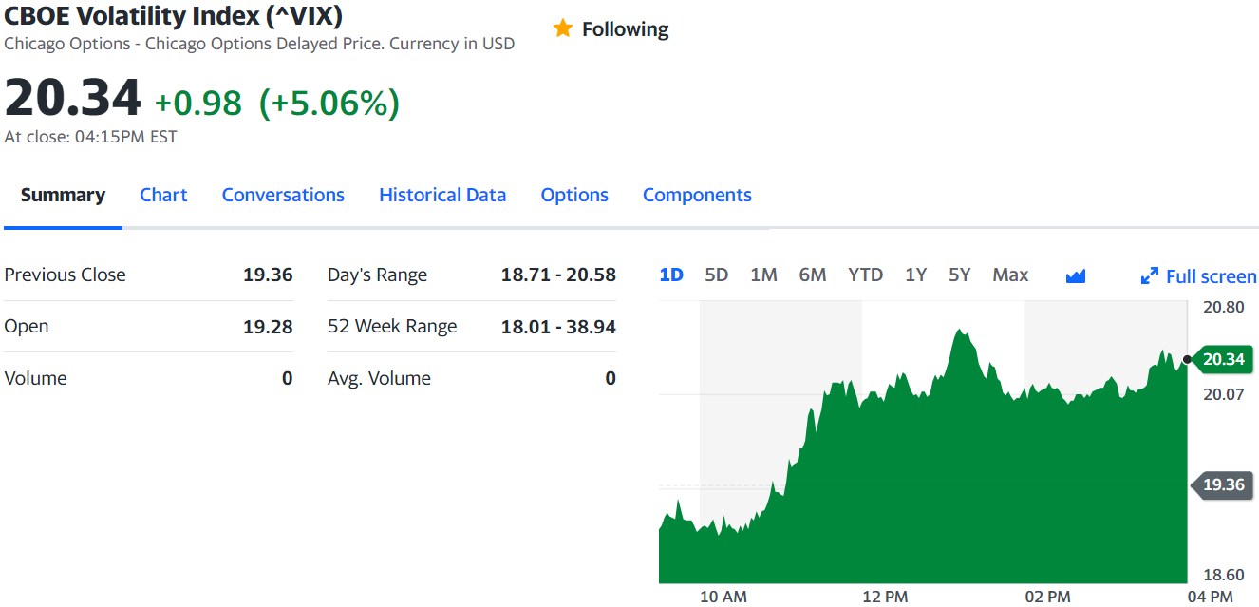1259x607 pixels.
Task: Click the 20.34 current price chart marker
Action: [x=1222, y=359]
